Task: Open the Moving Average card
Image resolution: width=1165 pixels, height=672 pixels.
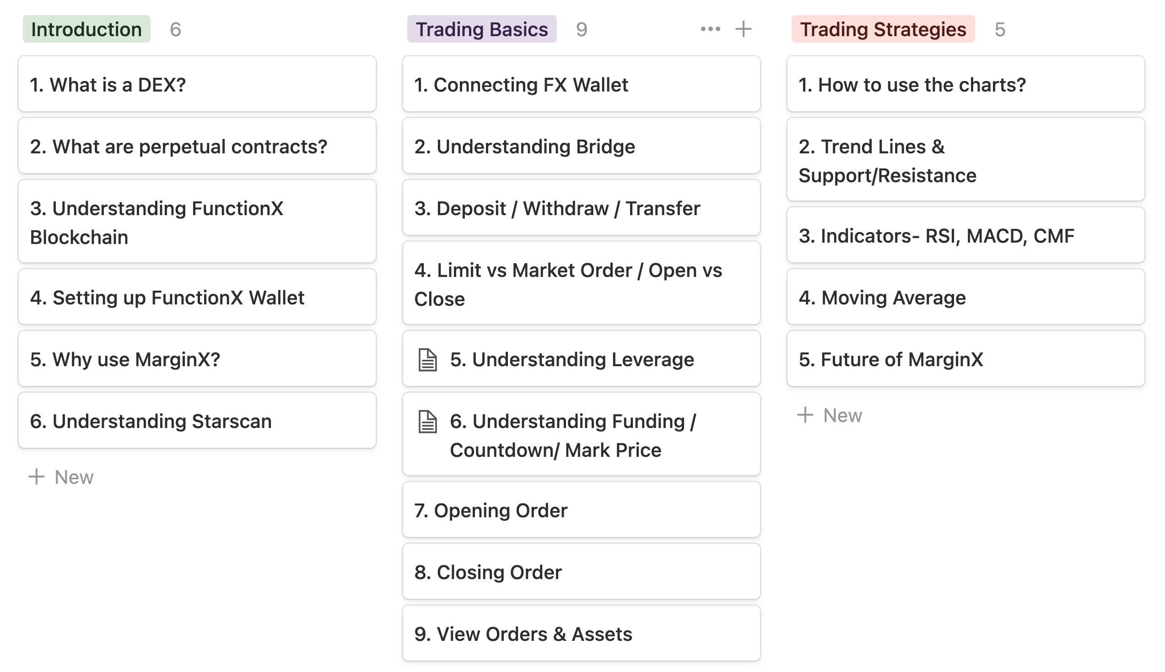Action: click(966, 297)
